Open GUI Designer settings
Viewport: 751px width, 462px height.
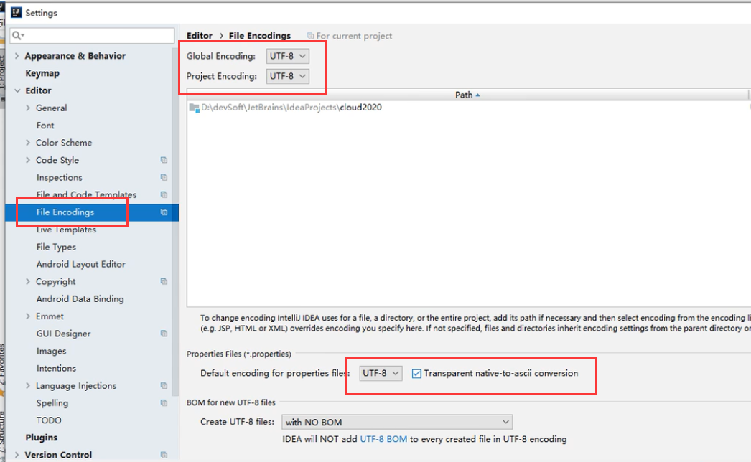click(63, 334)
